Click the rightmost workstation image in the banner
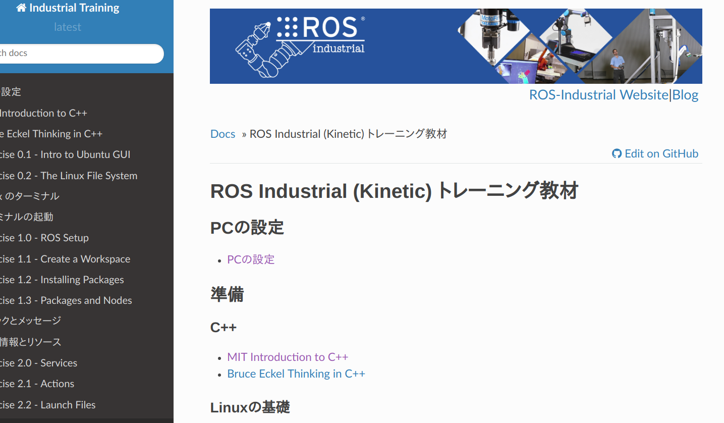Screen dimensions: 724x423 click(x=671, y=45)
